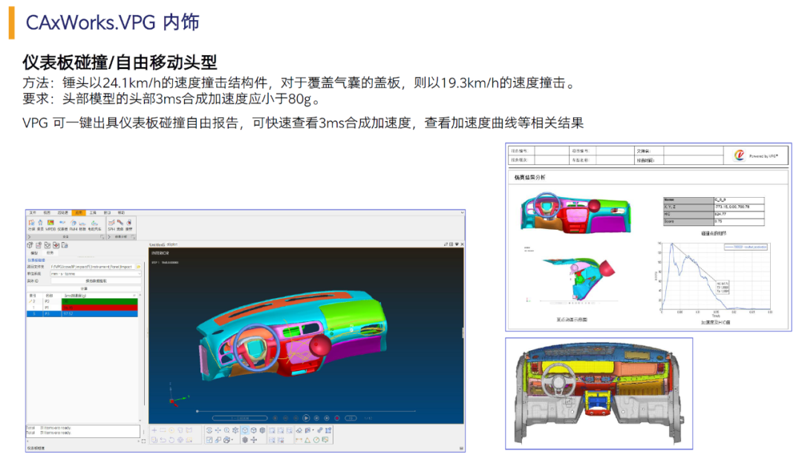The image size is (802, 455).
Task: Open the highlighted orange ribbon tab
Action: coord(79,213)
